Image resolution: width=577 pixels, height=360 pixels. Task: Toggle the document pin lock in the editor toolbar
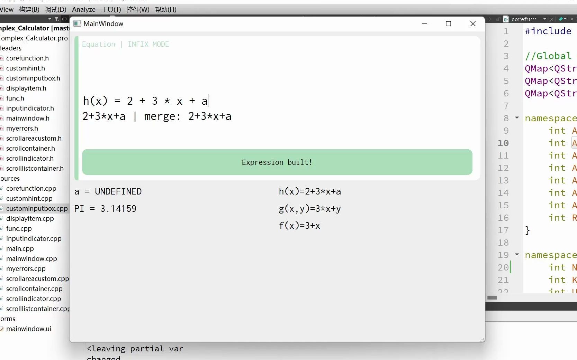point(498,19)
